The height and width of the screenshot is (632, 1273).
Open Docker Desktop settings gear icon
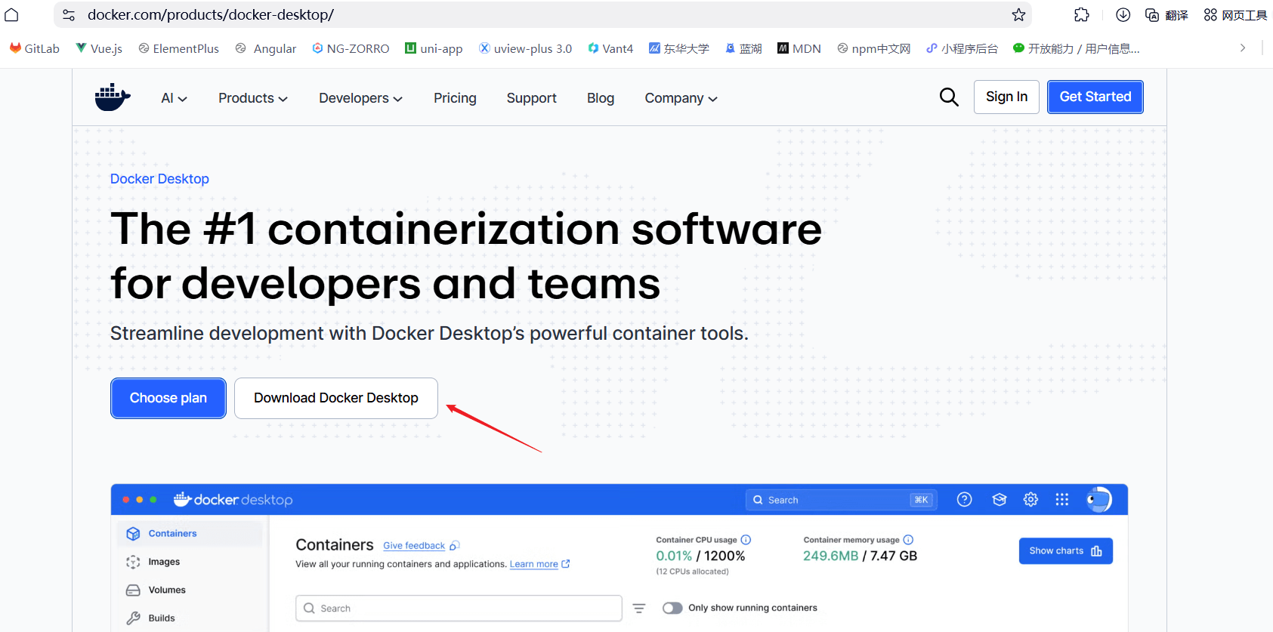click(1030, 500)
